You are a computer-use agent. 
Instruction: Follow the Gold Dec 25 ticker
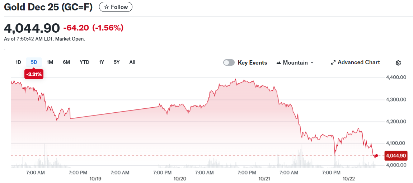116,7
